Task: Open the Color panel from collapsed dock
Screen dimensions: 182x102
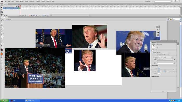Action: (158, 32)
